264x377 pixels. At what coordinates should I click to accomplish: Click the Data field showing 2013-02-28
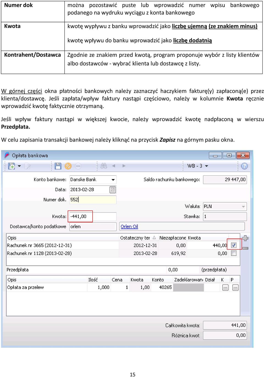(x=89, y=189)
